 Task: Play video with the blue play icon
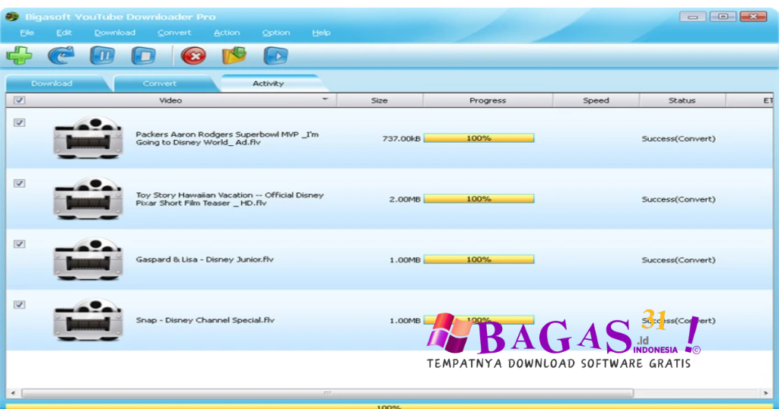[275, 55]
